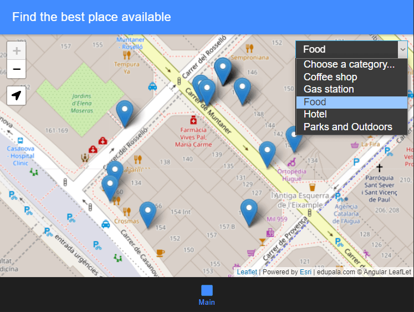Select the Hotel category

click(x=315, y=114)
